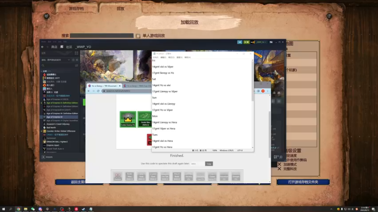Open the 游戏存档 saved games tab
This screenshot has width=378, height=212.
coord(76,8)
